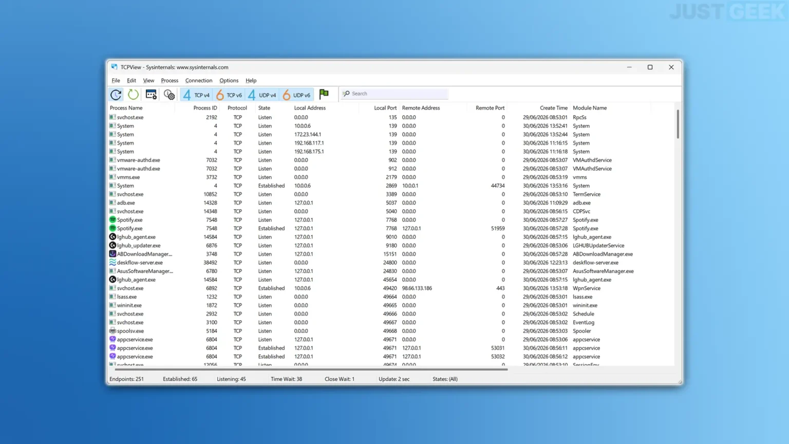The image size is (789, 444).
Task: Toggle the UDP v4 filter
Action: (x=262, y=95)
